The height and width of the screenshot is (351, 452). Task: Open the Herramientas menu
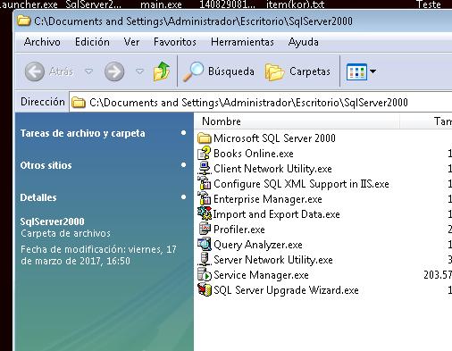[242, 42]
